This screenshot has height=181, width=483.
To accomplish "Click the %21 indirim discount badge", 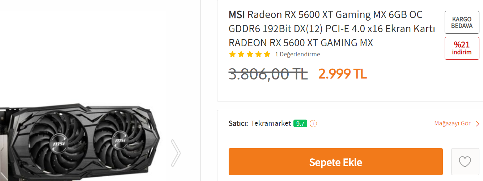I will point(462,48).
